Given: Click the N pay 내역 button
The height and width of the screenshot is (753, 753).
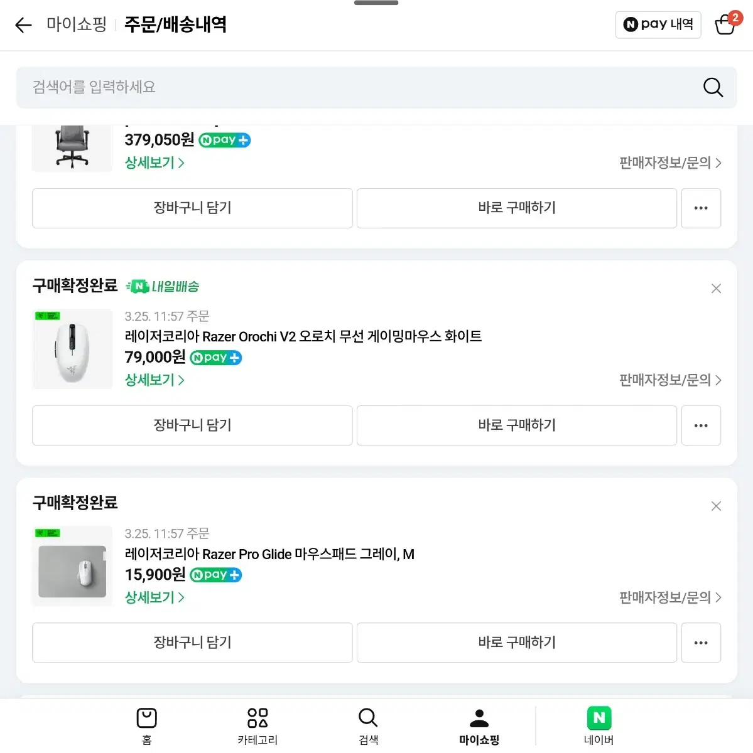Looking at the screenshot, I should pos(658,24).
